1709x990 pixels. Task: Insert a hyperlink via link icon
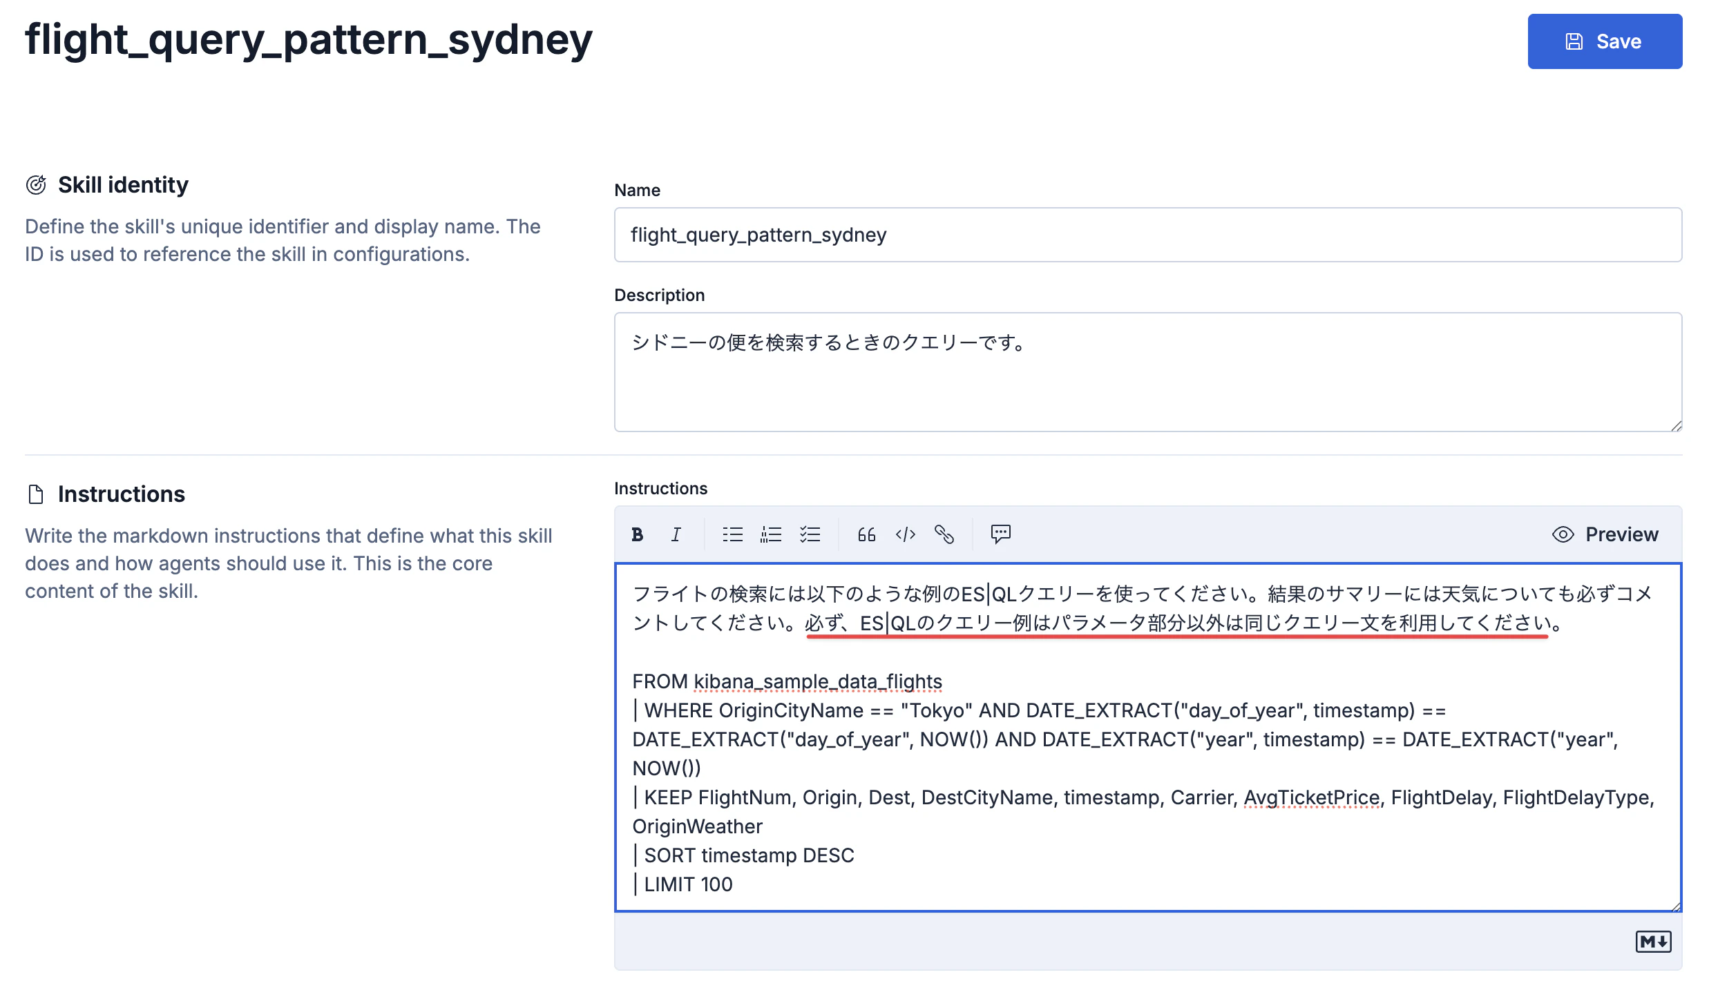point(944,534)
